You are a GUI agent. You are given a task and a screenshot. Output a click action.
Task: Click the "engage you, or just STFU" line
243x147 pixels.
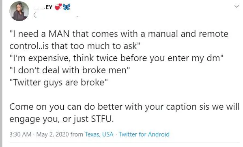(x=62, y=119)
